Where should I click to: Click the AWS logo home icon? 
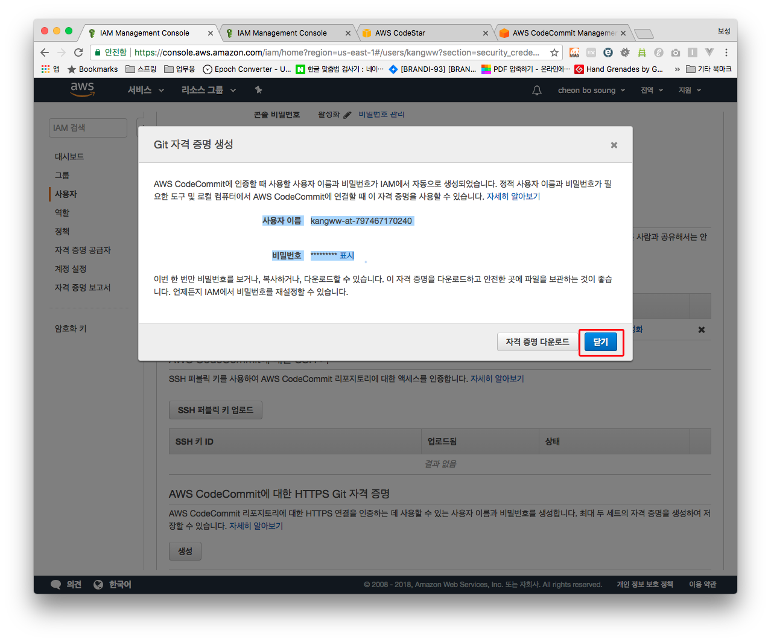pos(82,89)
